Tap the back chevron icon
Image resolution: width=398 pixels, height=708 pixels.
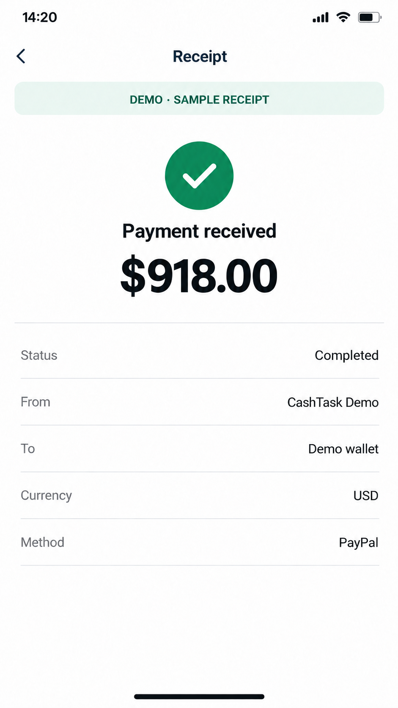point(21,56)
